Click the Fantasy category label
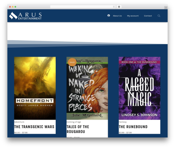The height and width of the screenshot is (148, 175). tap(122, 122)
